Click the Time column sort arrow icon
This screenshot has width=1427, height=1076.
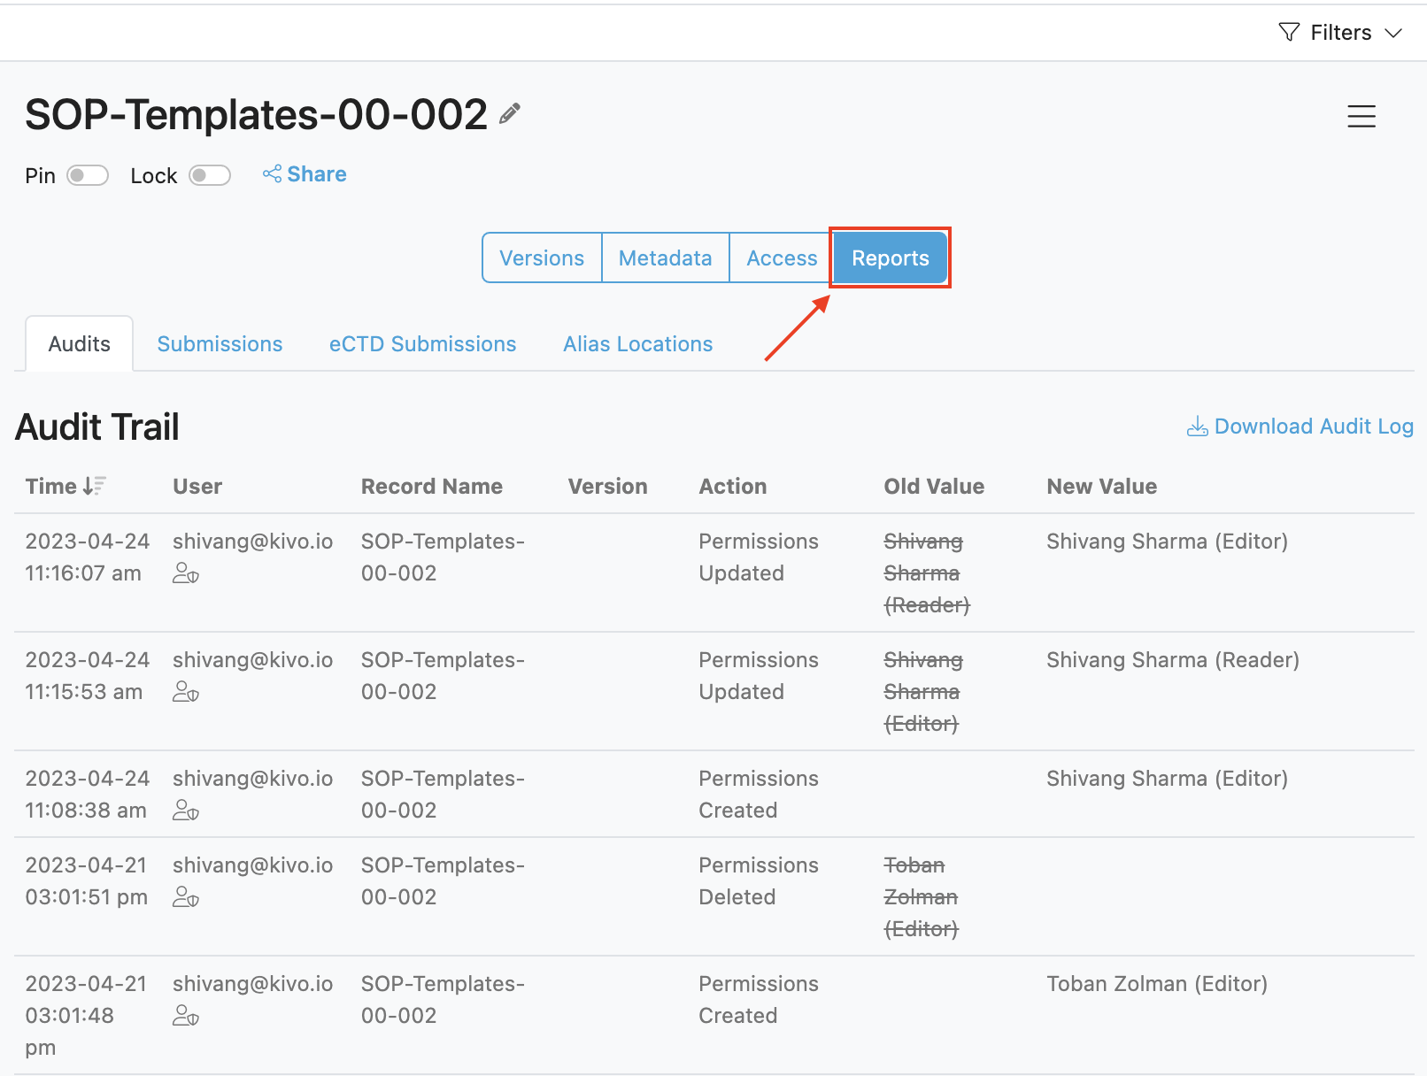tap(95, 486)
